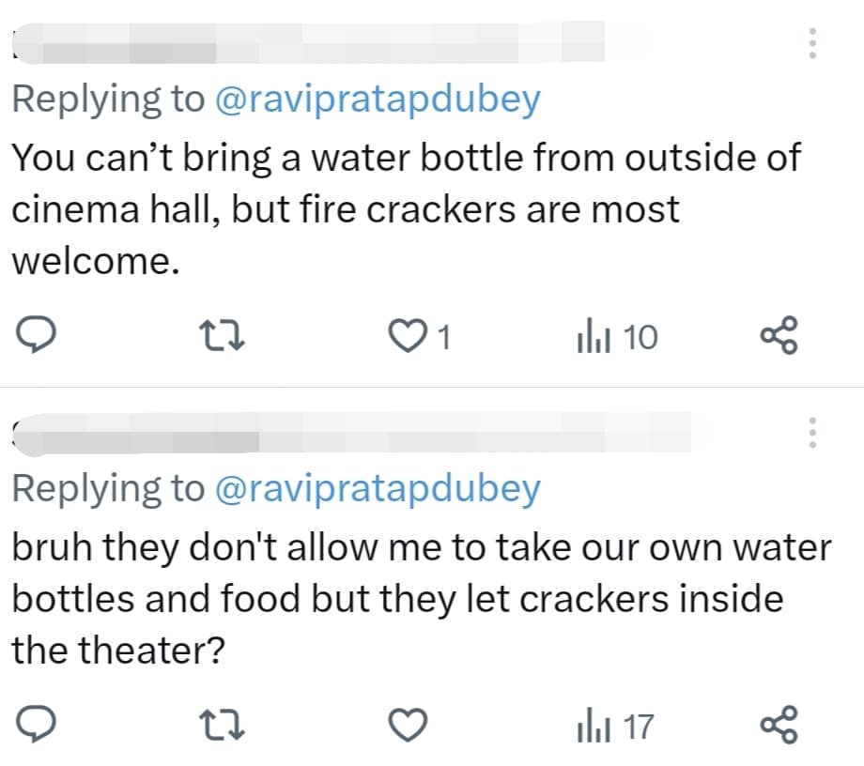This screenshot has width=864, height=766.
Task: Open @ravipratapdubey mention in second reply
Action: pos(378,489)
